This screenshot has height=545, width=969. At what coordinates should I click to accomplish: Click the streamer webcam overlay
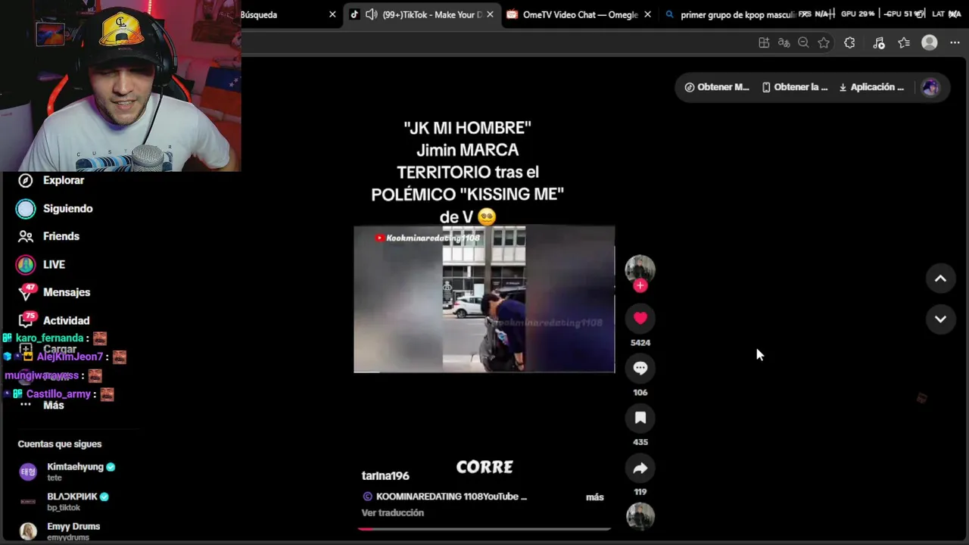[x=120, y=86]
